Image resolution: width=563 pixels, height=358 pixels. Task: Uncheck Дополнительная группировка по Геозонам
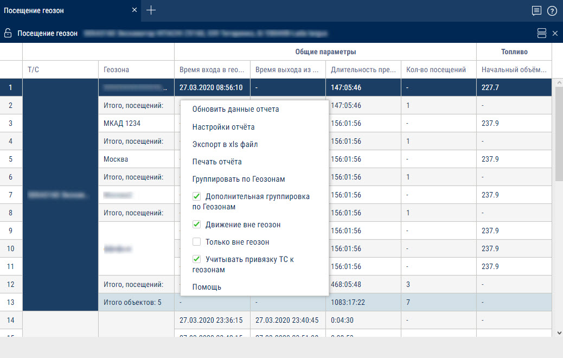pyautogui.click(x=196, y=196)
